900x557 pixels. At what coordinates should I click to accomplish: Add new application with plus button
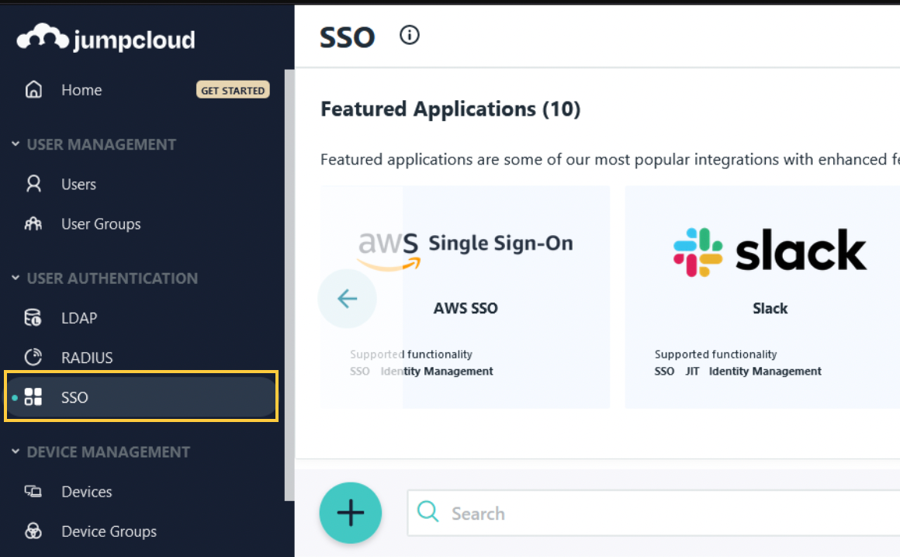pos(350,513)
